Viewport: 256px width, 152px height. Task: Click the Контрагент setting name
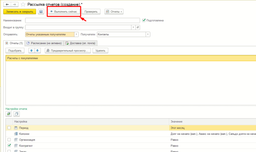26,146
